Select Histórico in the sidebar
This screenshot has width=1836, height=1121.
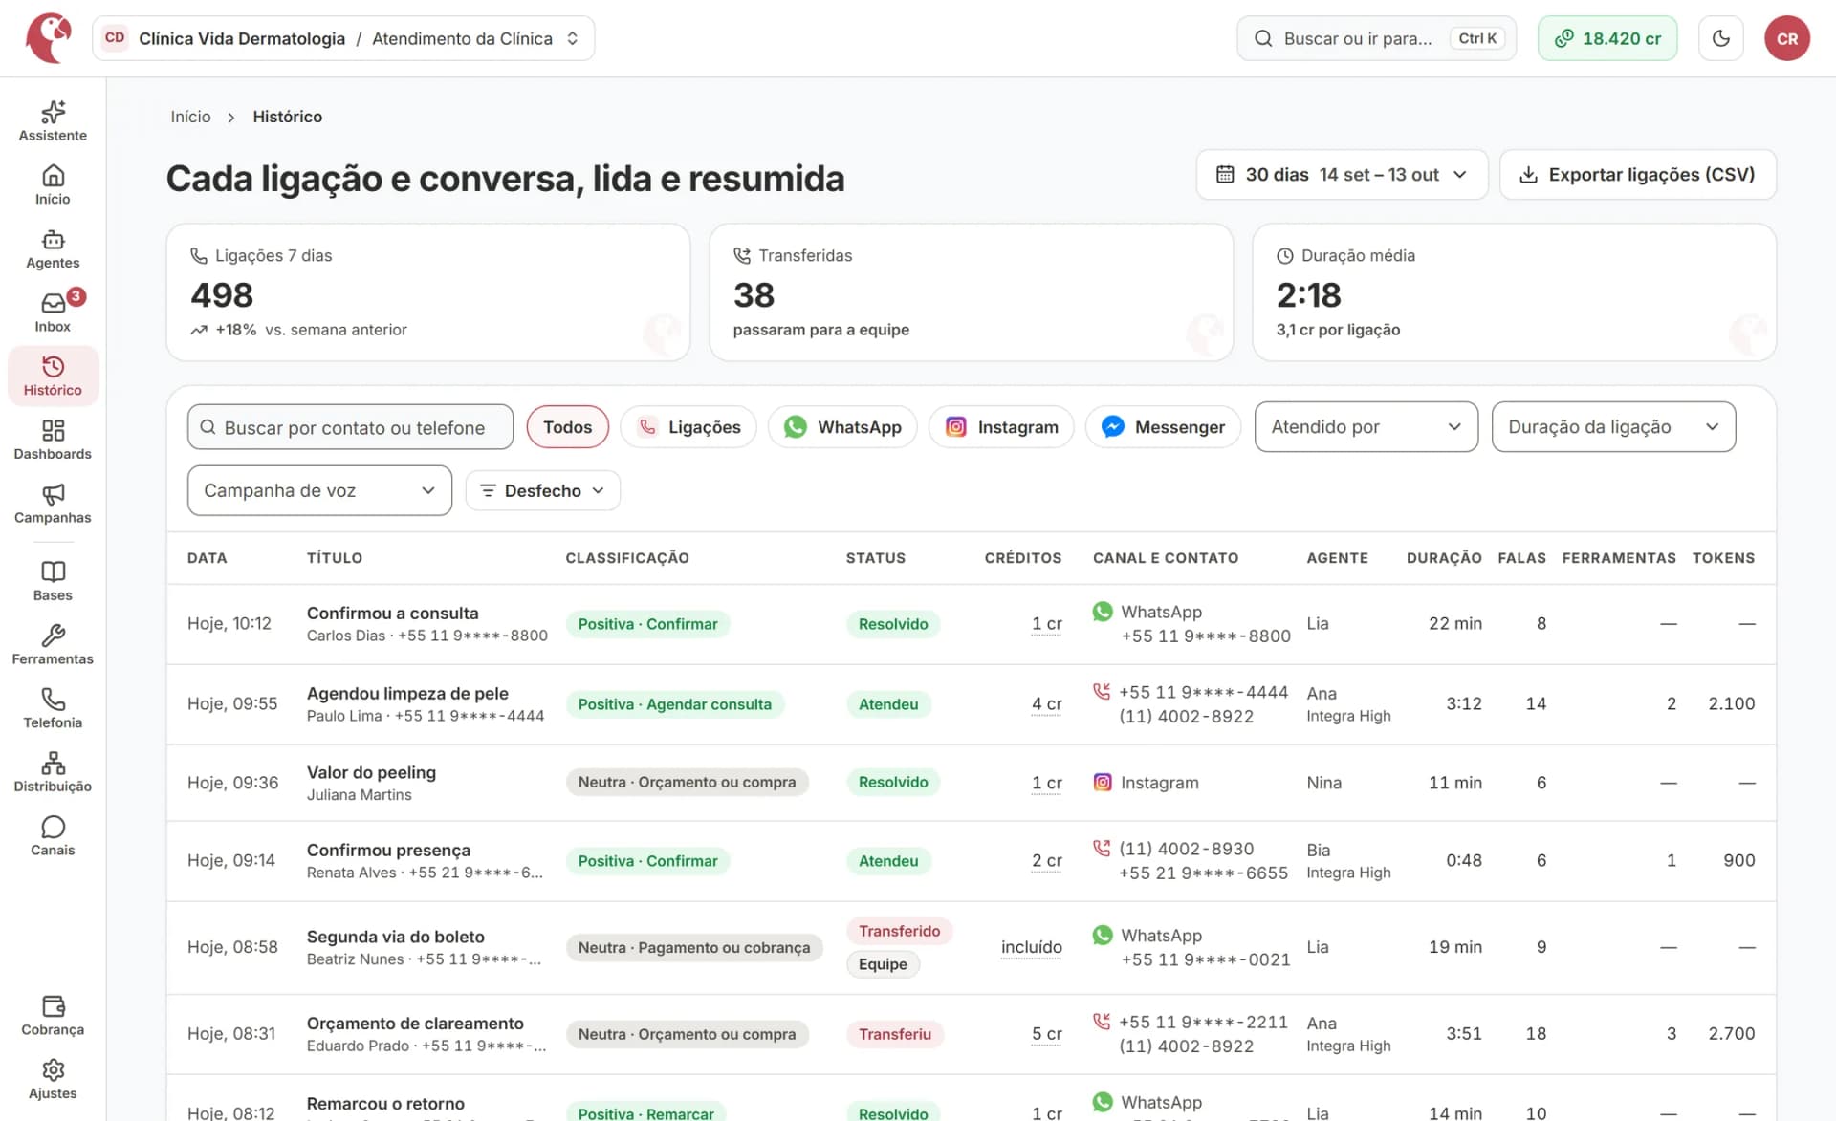point(53,377)
